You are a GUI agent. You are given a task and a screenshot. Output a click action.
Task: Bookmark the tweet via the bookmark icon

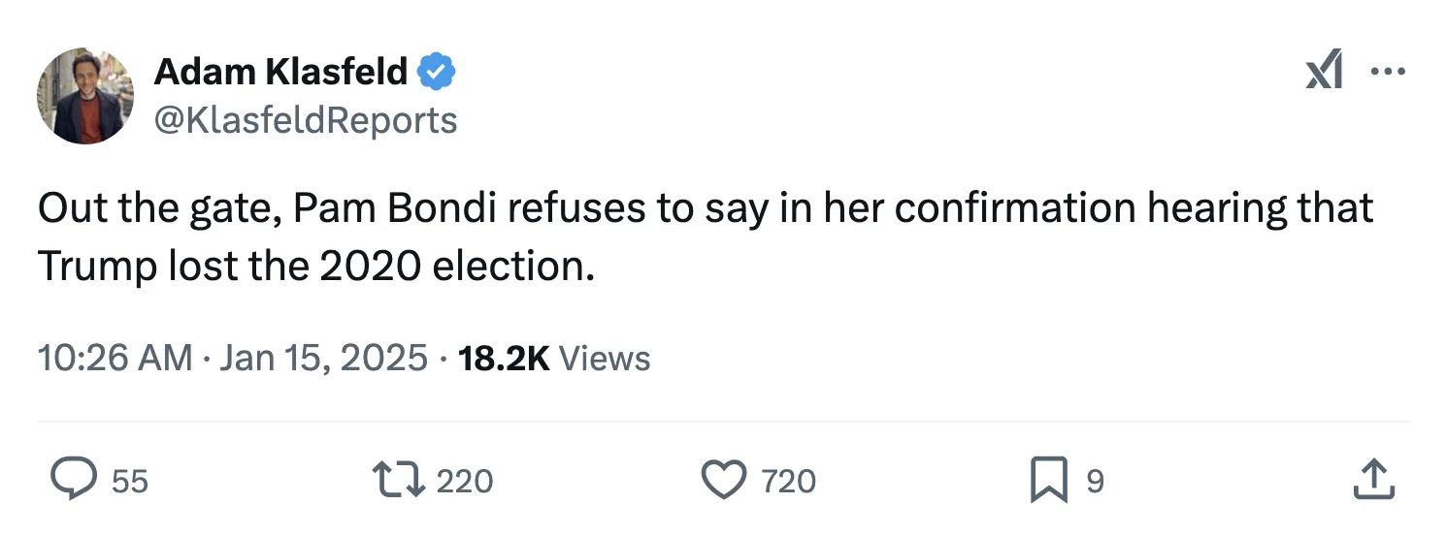tap(1049, 480)
